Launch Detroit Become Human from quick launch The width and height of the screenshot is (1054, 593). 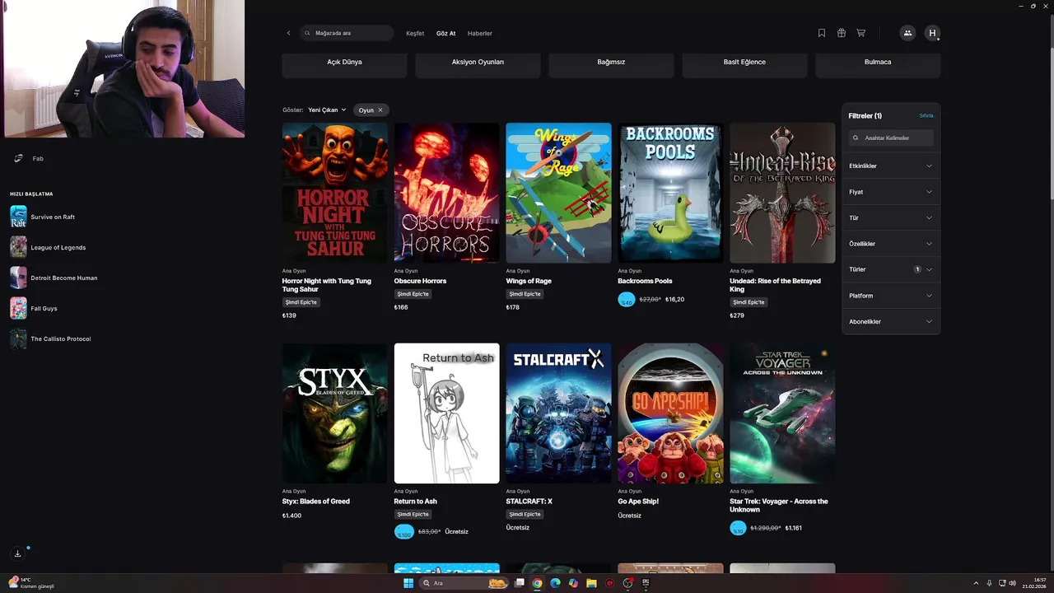[54, 278]
